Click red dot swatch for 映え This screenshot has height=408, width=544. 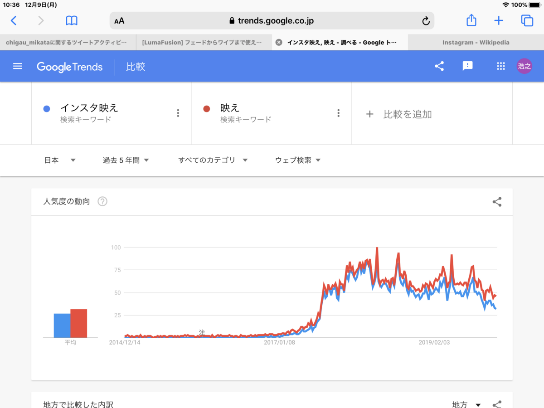pyautogui.click(x=207, y=109)
